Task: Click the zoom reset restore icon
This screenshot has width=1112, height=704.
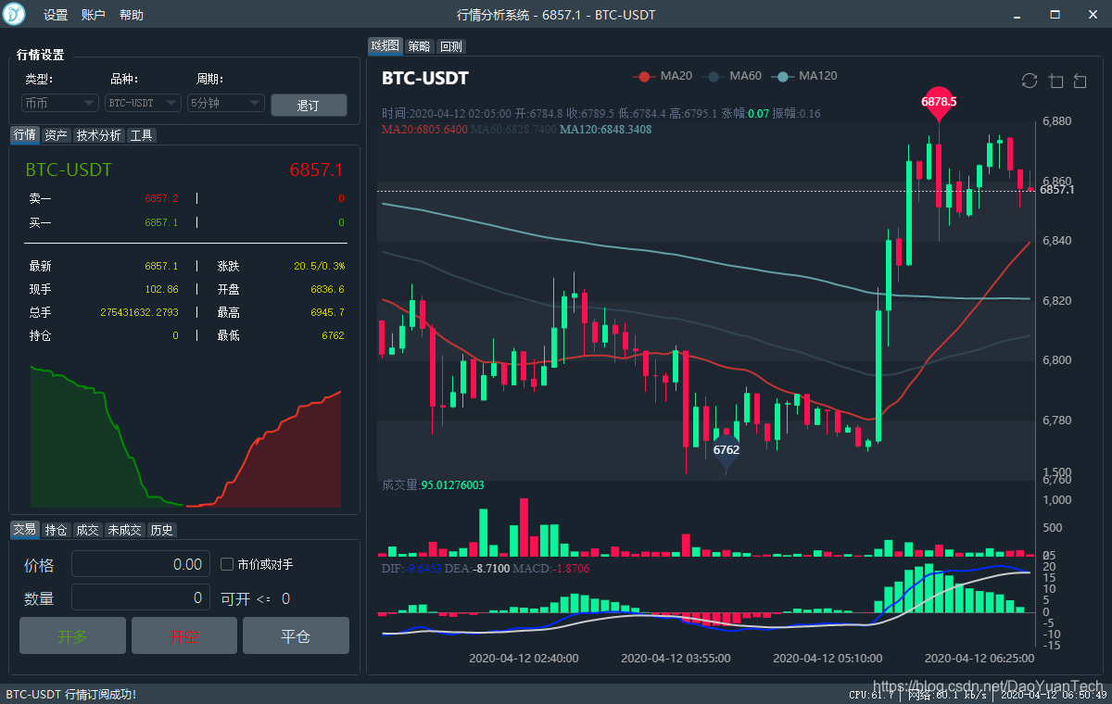Action: click(x=1080, y=81)
